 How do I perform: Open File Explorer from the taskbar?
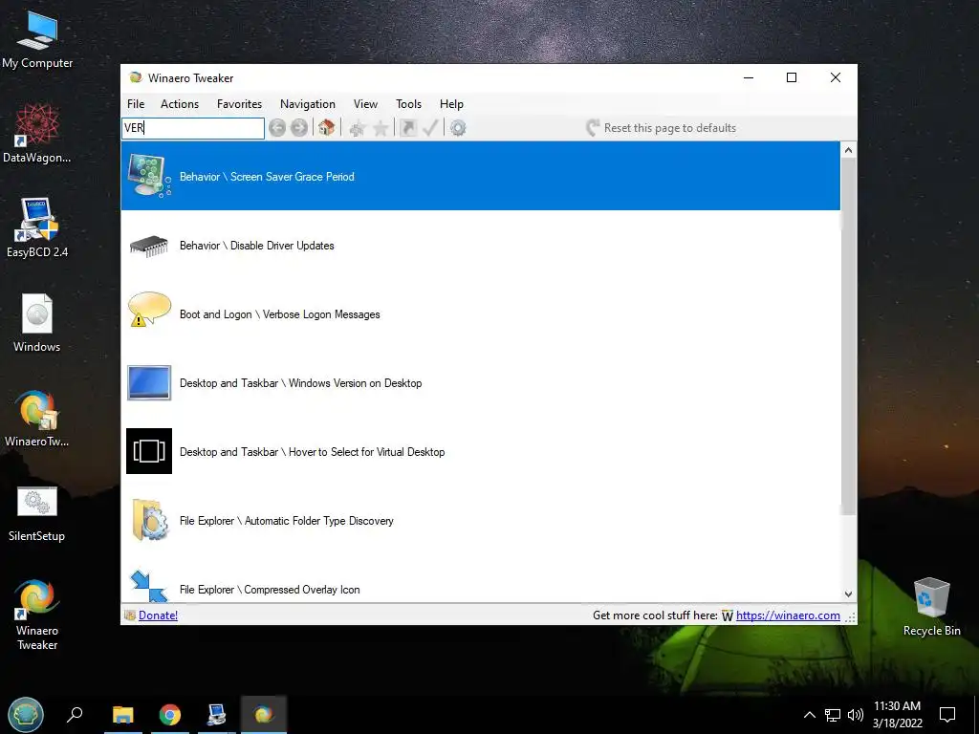[x=123, y=714]
